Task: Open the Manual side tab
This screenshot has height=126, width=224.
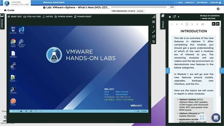Action: point(163,21)
